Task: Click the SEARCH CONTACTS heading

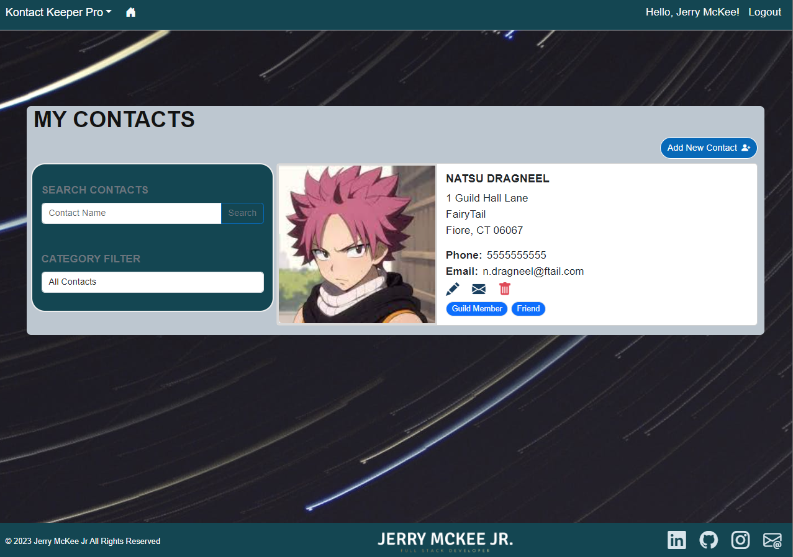Action: point(95,190)
